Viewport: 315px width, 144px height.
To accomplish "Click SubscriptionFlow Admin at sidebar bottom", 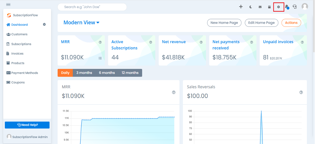I will (27, 137).
